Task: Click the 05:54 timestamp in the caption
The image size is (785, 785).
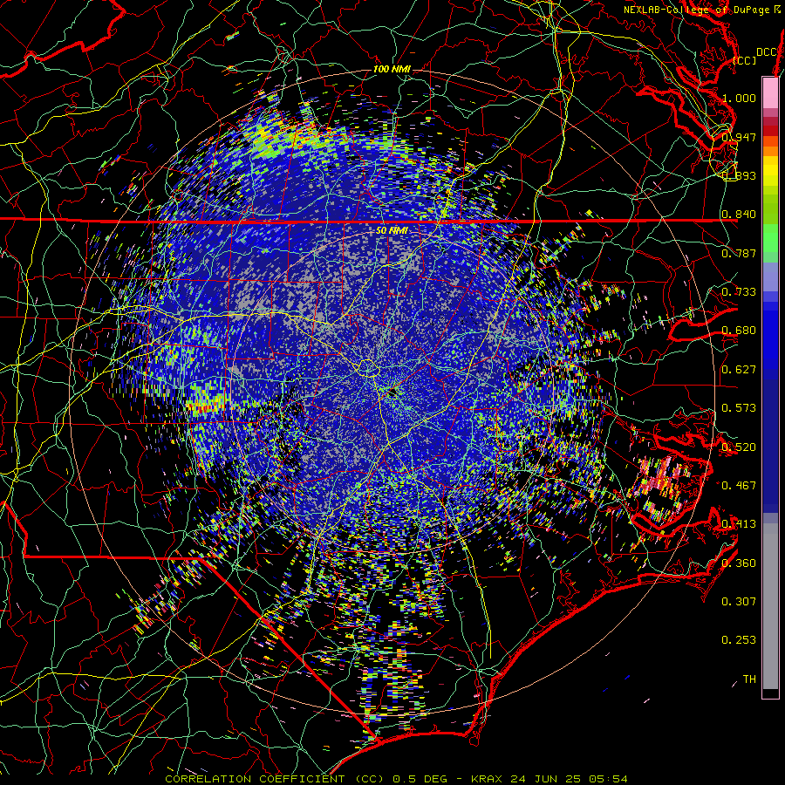Action: pyautogui.click(x=608, y=779)
